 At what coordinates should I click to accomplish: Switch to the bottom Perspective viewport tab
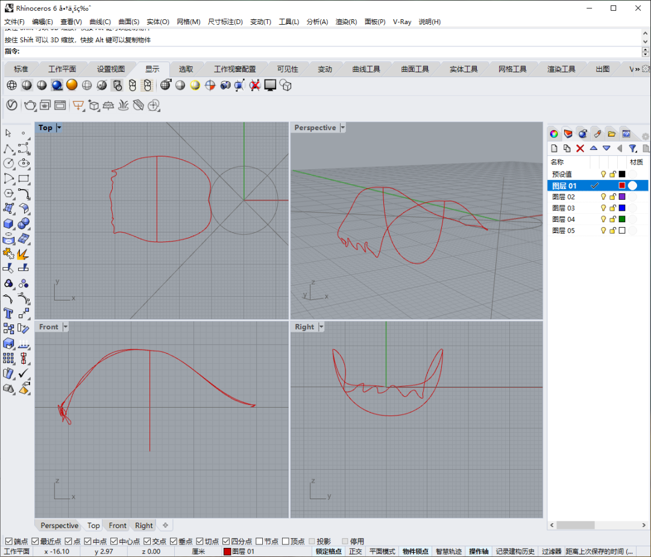[x=59, y=526]
